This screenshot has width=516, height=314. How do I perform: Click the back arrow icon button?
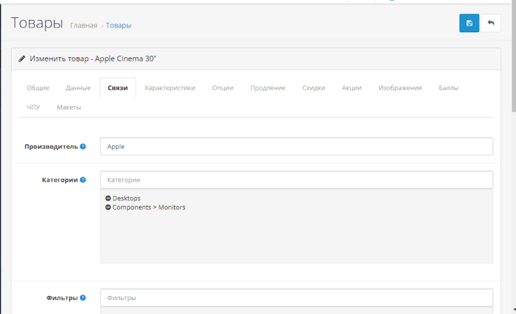(491, 23)
